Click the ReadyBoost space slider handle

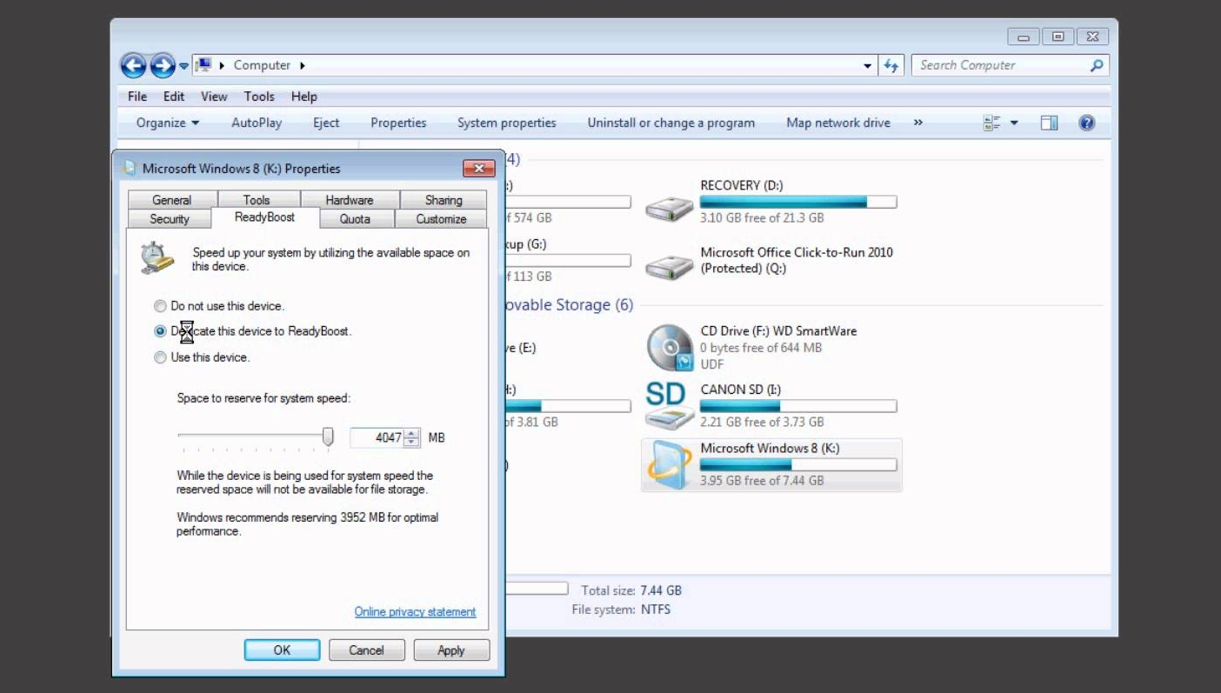[328, 436]
